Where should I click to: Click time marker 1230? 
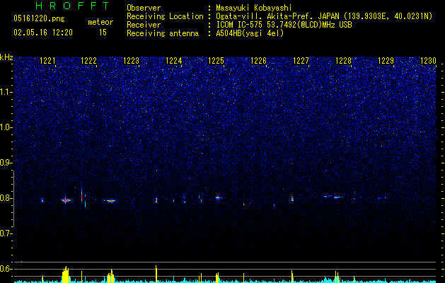point(428,61)
